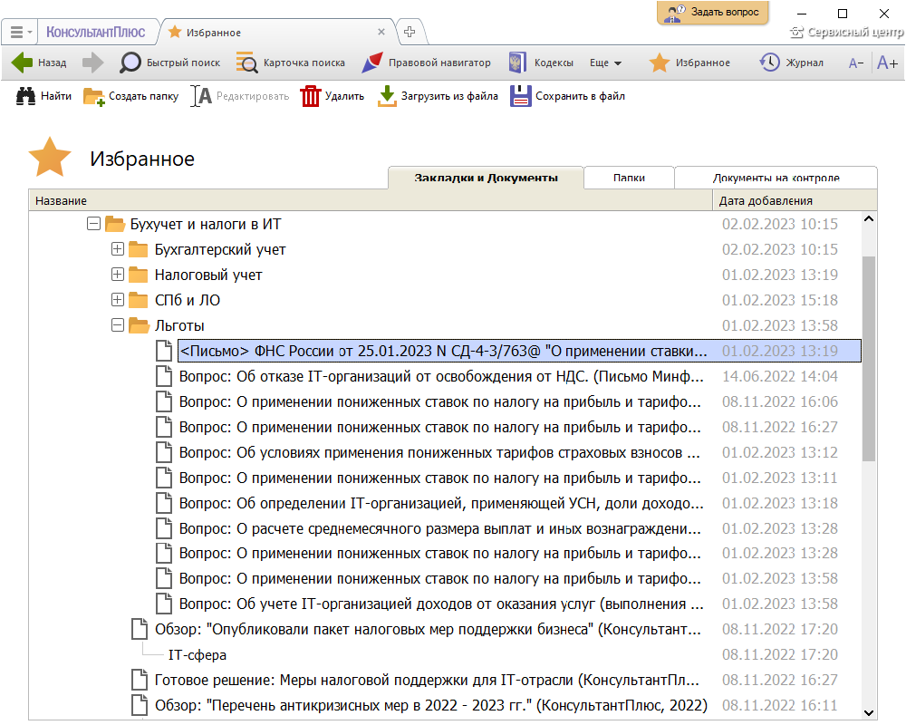Click the red Удалить trash icon
This screenshot has height=725, width=906.
pyautogui.click(x=310, y=96)
